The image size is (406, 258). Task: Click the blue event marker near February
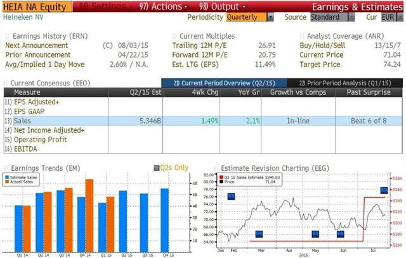[x=231, y=196]
